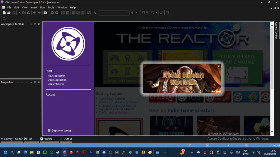This screenshot has width=280, height=157.
Task: Click the Welcome page scroll up arrow
Action: pyautogui.click(x=272, y=26)
